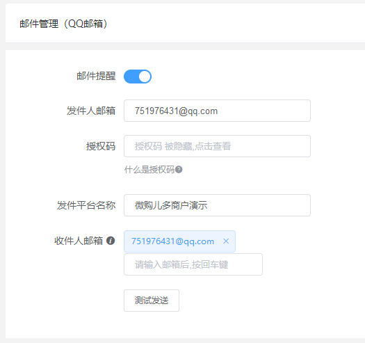Open the 什么是授权码 help link

pos(149,169)
